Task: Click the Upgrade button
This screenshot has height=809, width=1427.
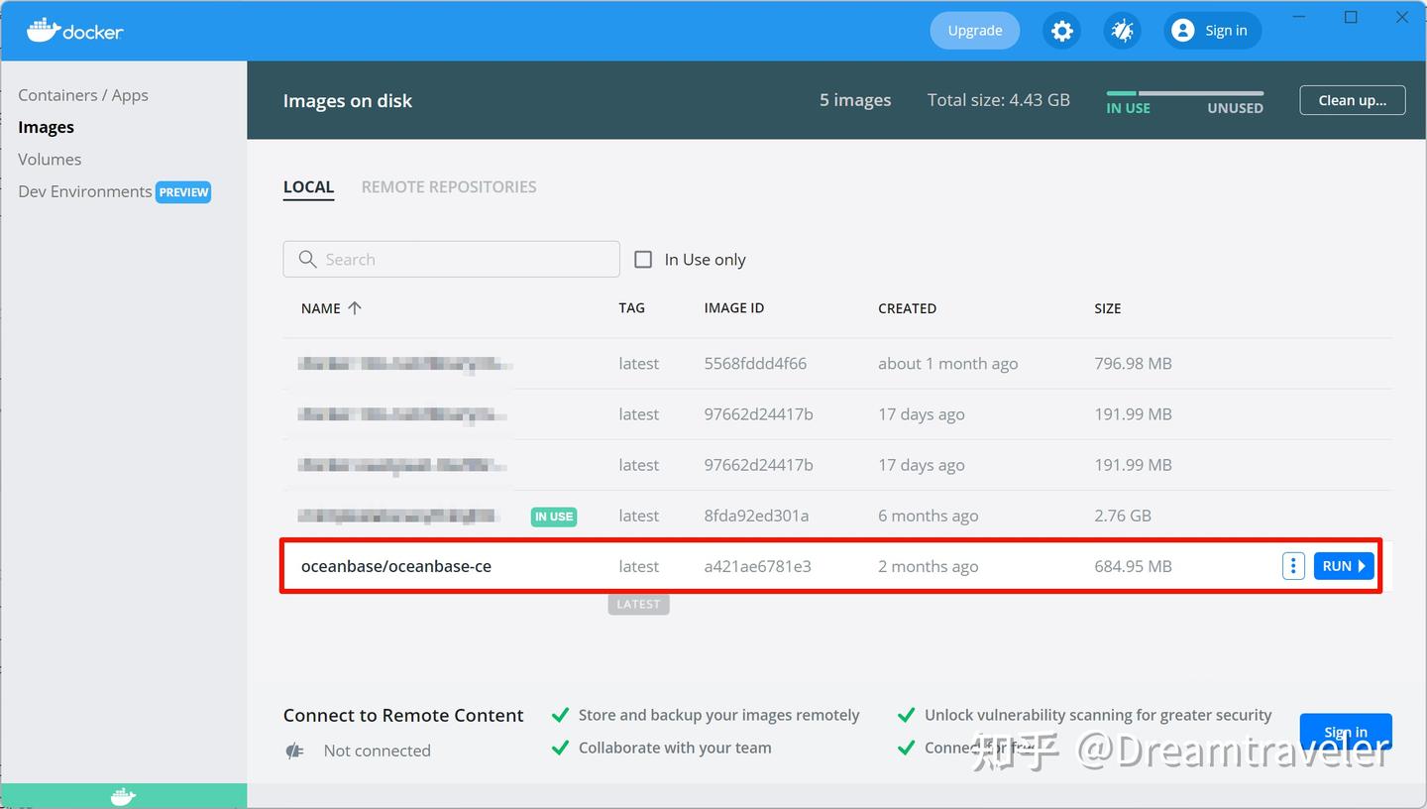Action: (974, 30)
